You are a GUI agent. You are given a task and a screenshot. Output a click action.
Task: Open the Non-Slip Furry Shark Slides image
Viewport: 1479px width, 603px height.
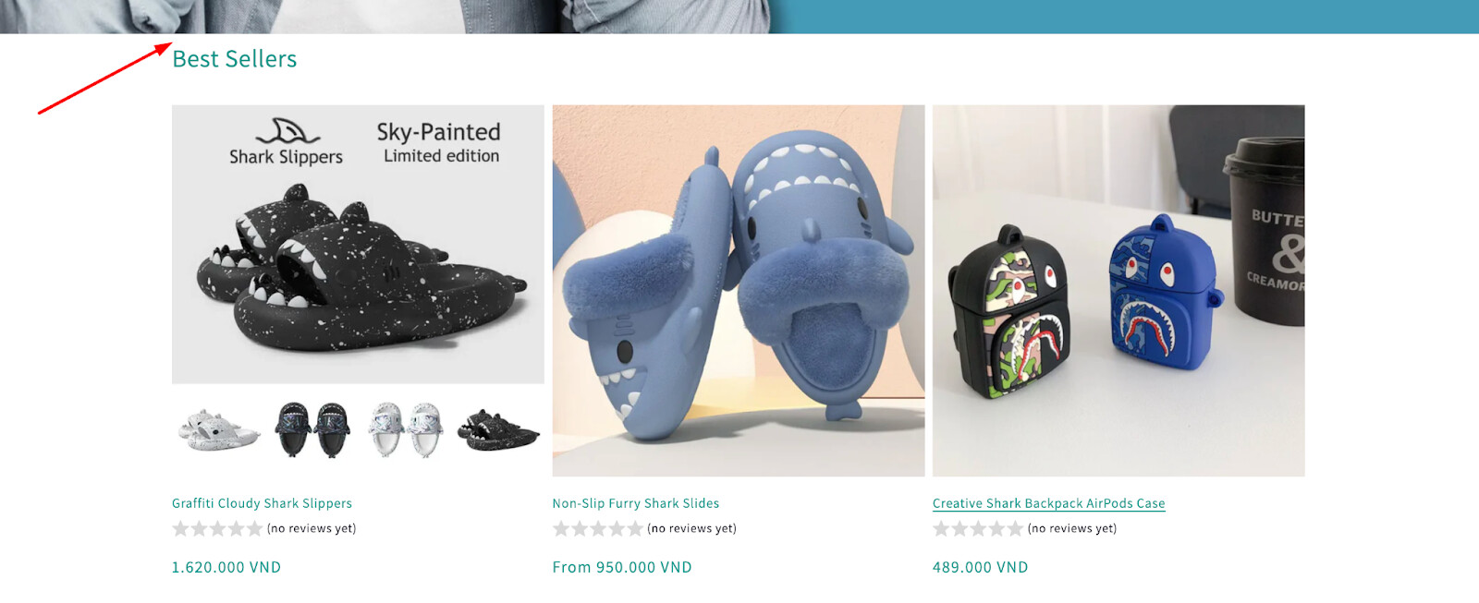click(x=739, y=291)
